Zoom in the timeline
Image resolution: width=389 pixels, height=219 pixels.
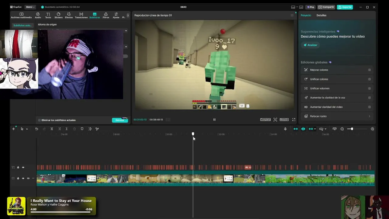click(x=372, y=129)
